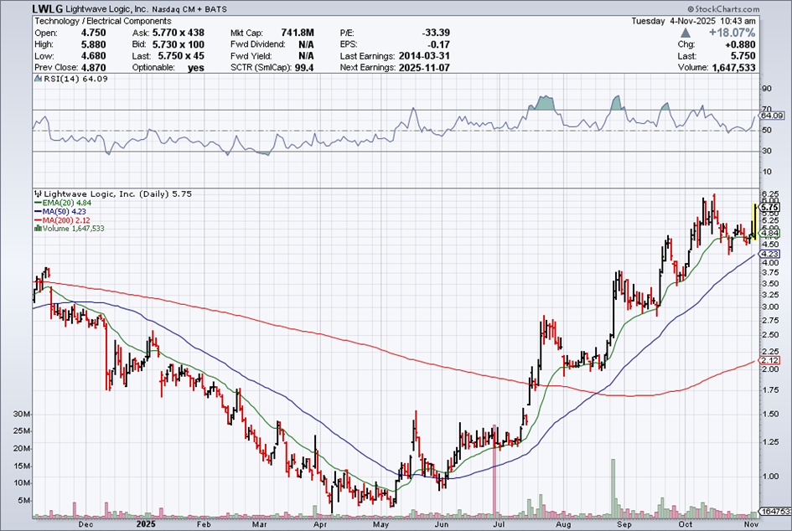Click the gray up-triangle price change indicator
792x531 pixels.
point(685,33)
